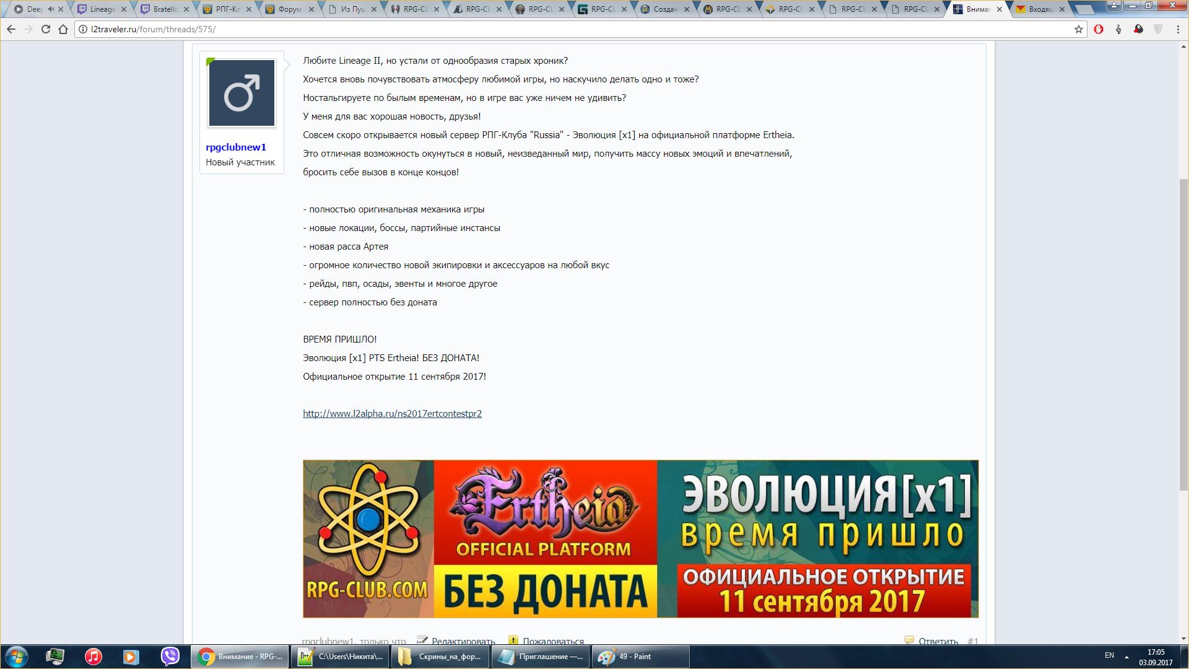Click Редактировать to edit the post

pyautogui.click(x=463, y=641)
